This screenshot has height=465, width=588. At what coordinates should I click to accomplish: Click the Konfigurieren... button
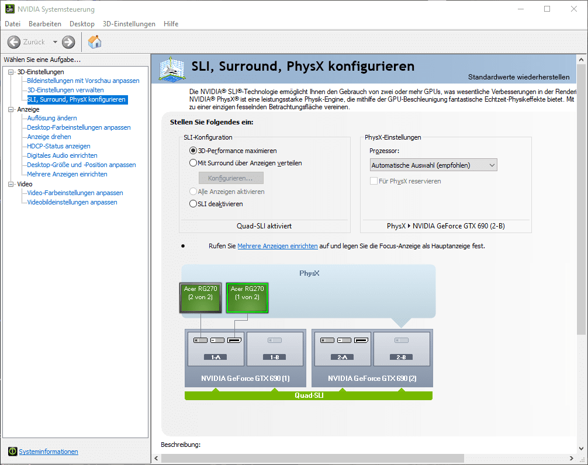point(231,178)
